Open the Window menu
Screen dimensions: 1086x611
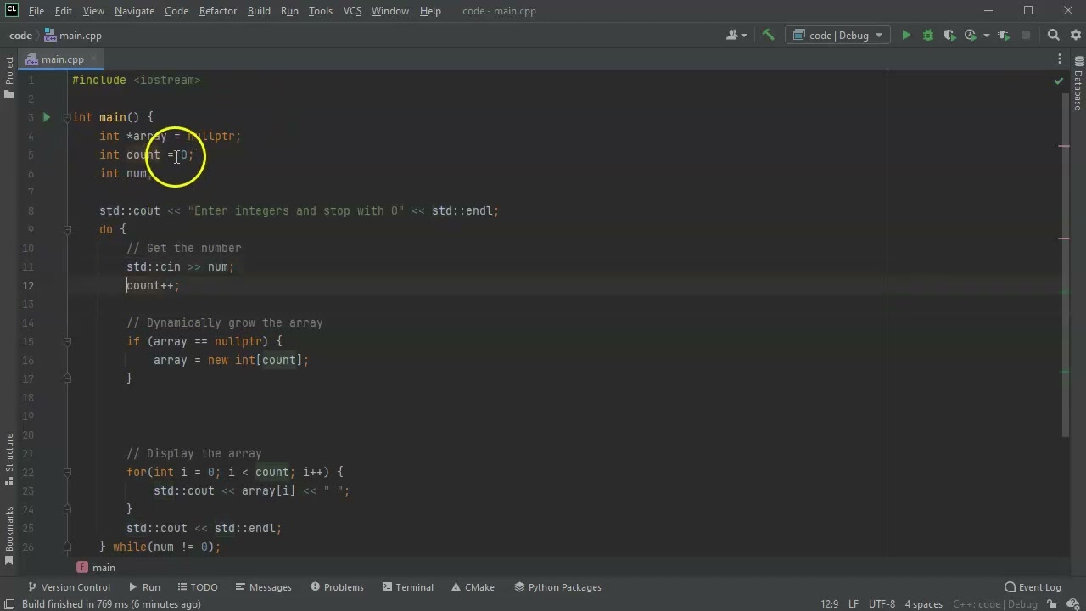[390, 11]
